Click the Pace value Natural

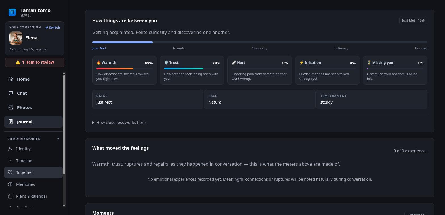pos(215,102)
